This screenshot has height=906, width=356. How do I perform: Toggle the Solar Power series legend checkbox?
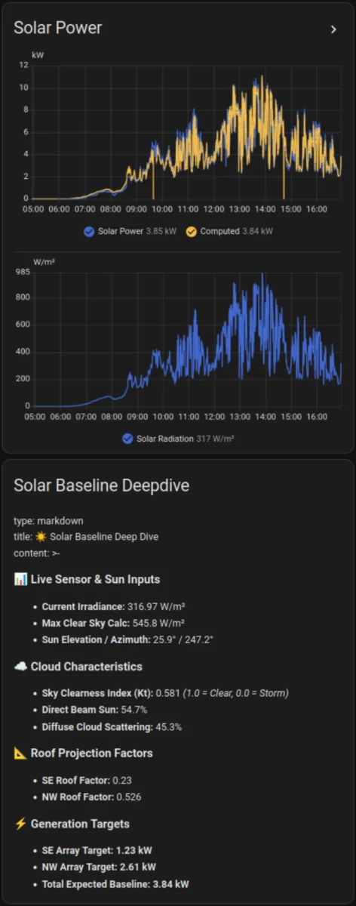(89, 231)
